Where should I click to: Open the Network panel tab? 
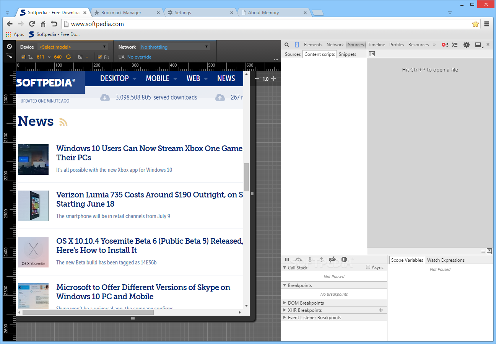(335, 45)
